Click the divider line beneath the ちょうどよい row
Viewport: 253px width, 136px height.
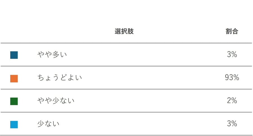(x=126, y=89)
